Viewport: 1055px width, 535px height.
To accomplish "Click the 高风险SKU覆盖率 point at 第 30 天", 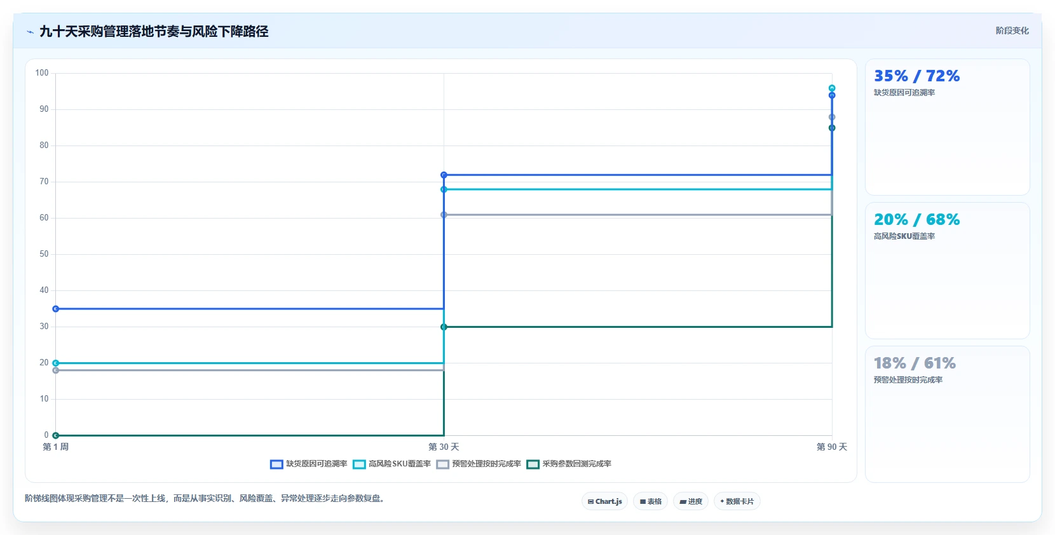I will coord(444,189).
